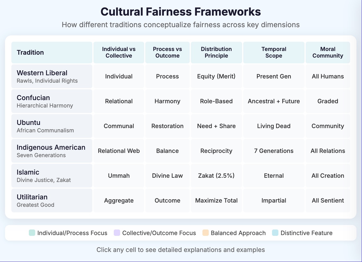The width and height of the screenshot is (362, 262).
Task: Click the Ubuntu tradition label
Action: coord(52,126)
